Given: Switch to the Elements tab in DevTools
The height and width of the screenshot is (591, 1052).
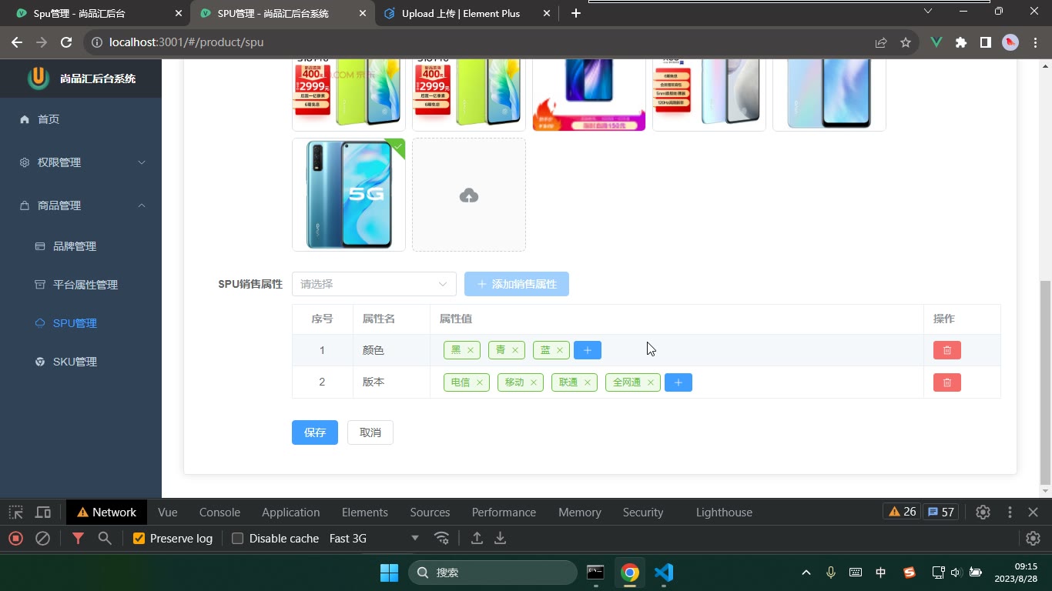Looking at the screenshot, I should (x=365, y=513).
